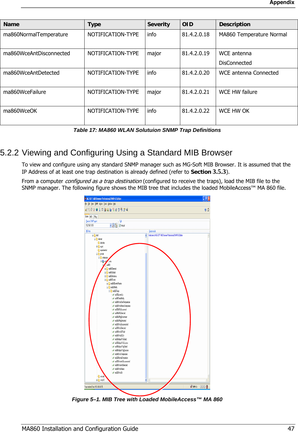Screen dimensions: 298x432
Task: Click the experimental folder icon in tree
Action: pos(99,250)
